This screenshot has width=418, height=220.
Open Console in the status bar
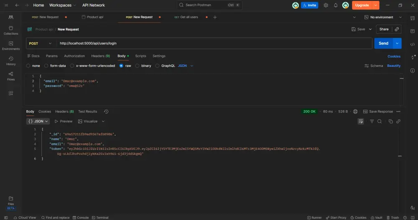pyautogui.click(x=81, y=217)
